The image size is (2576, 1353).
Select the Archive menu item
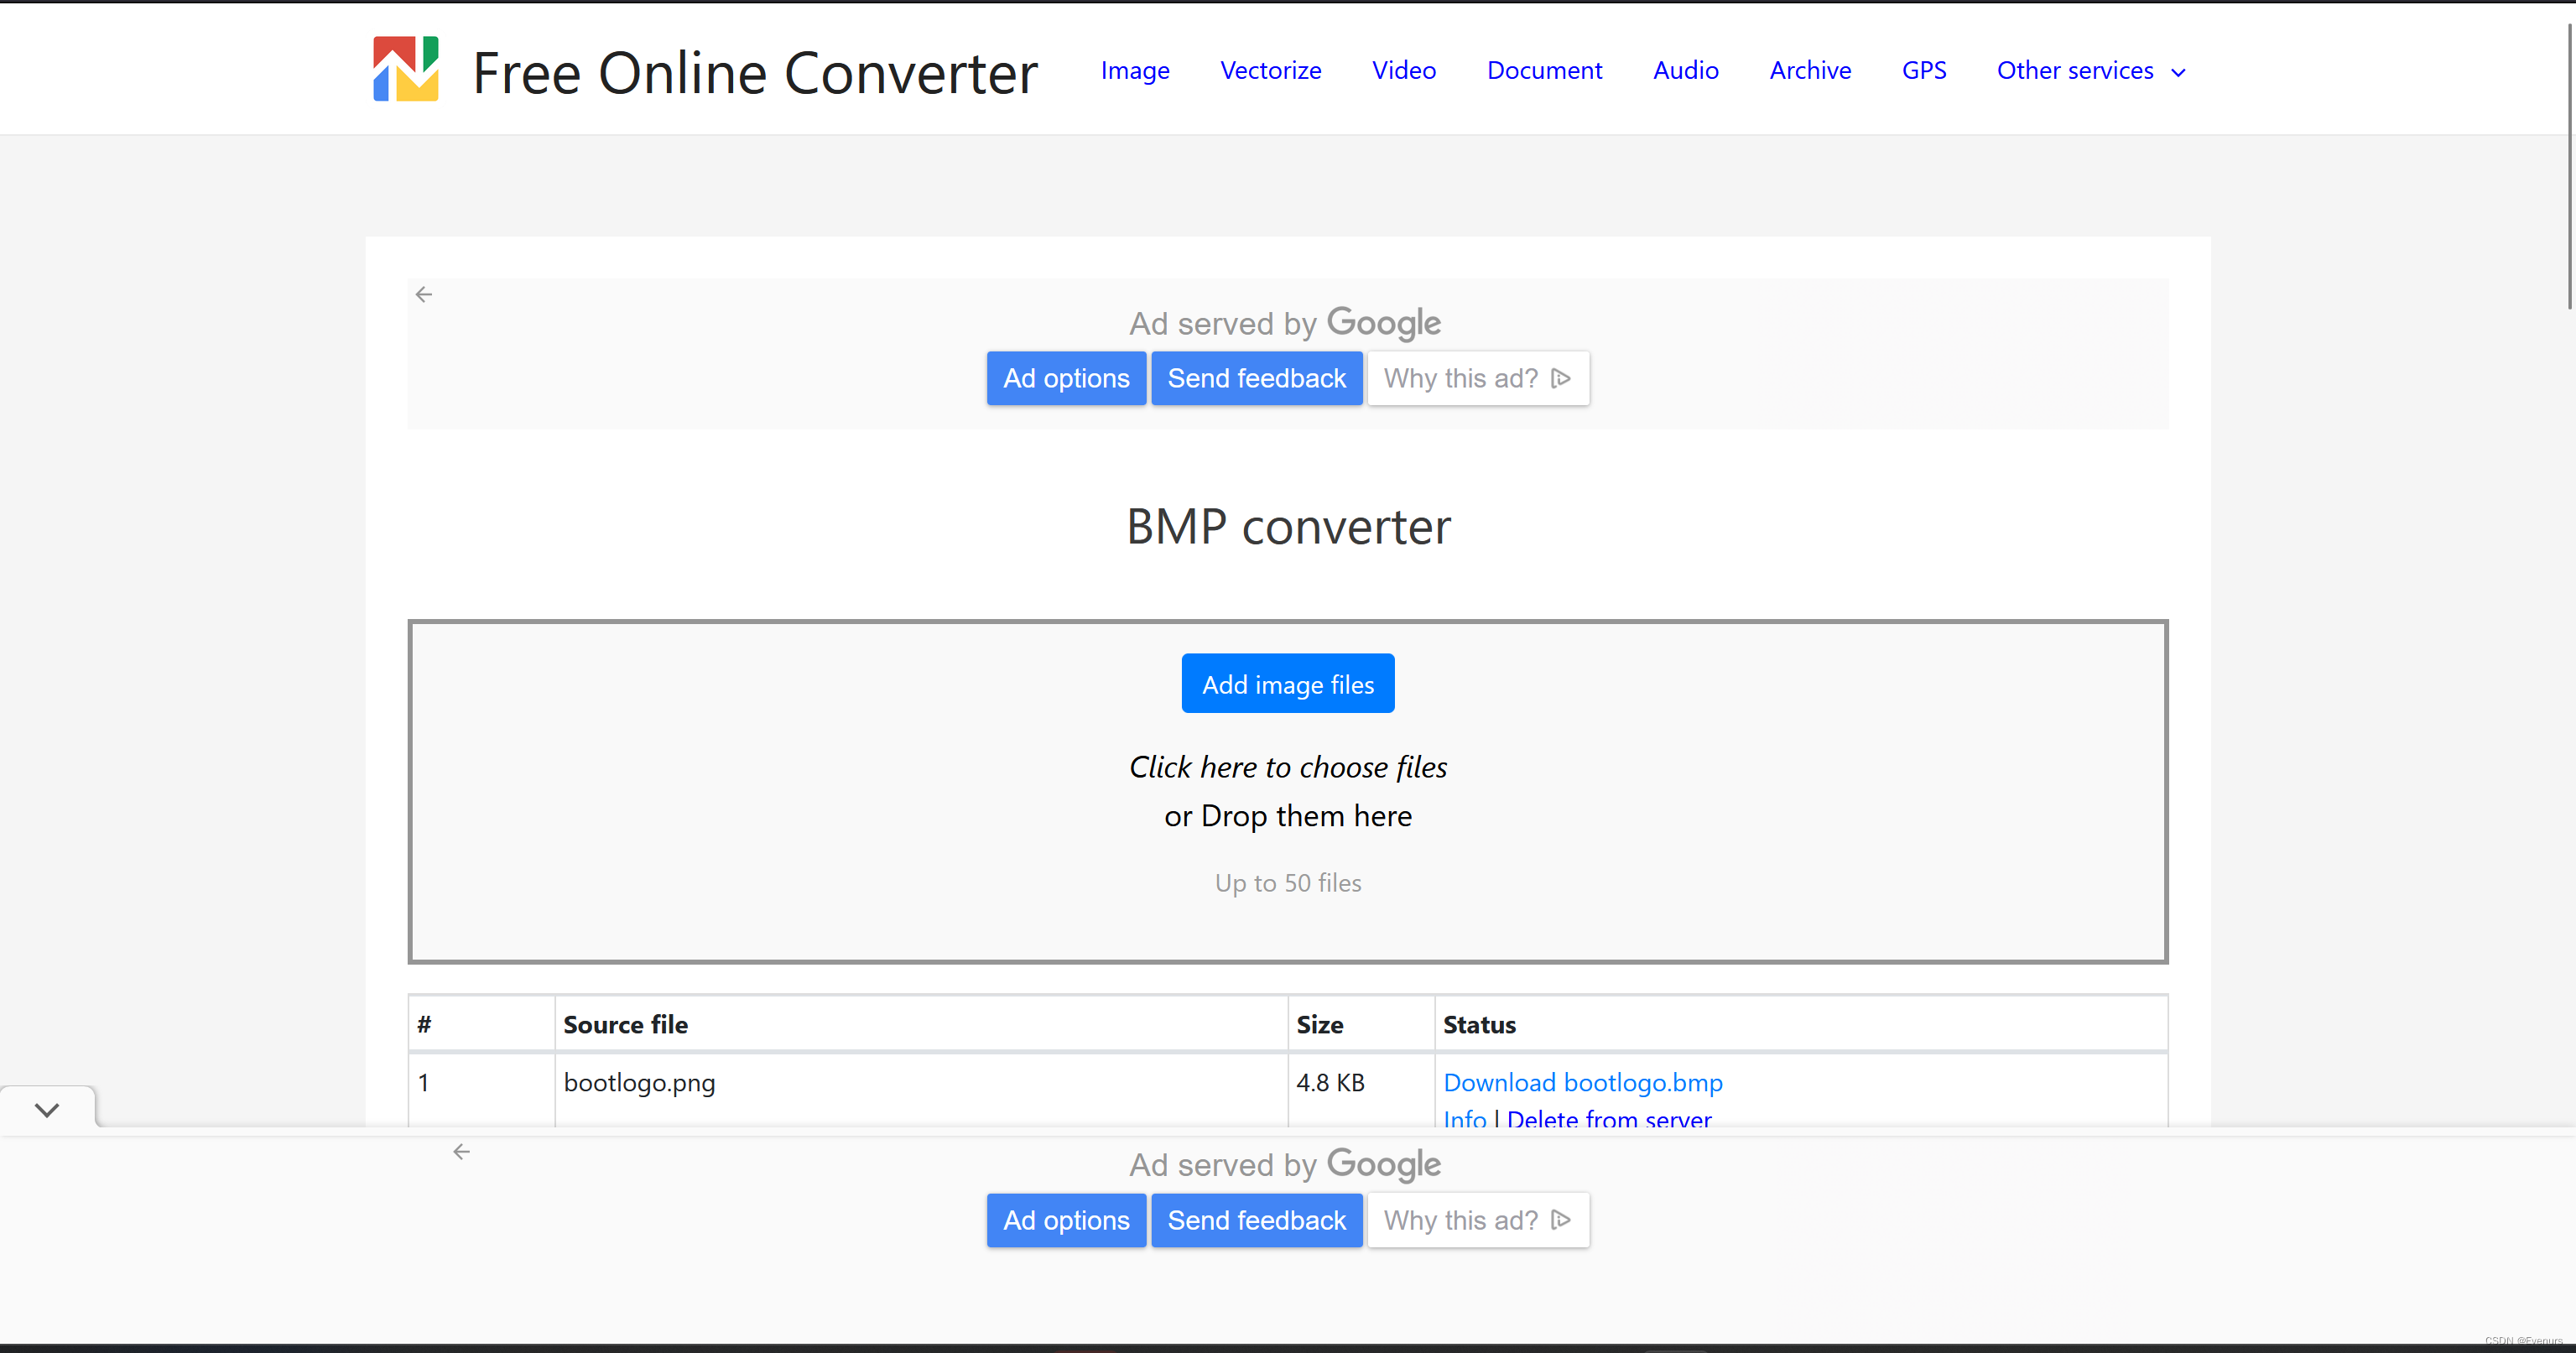[x=1809, y=71]
